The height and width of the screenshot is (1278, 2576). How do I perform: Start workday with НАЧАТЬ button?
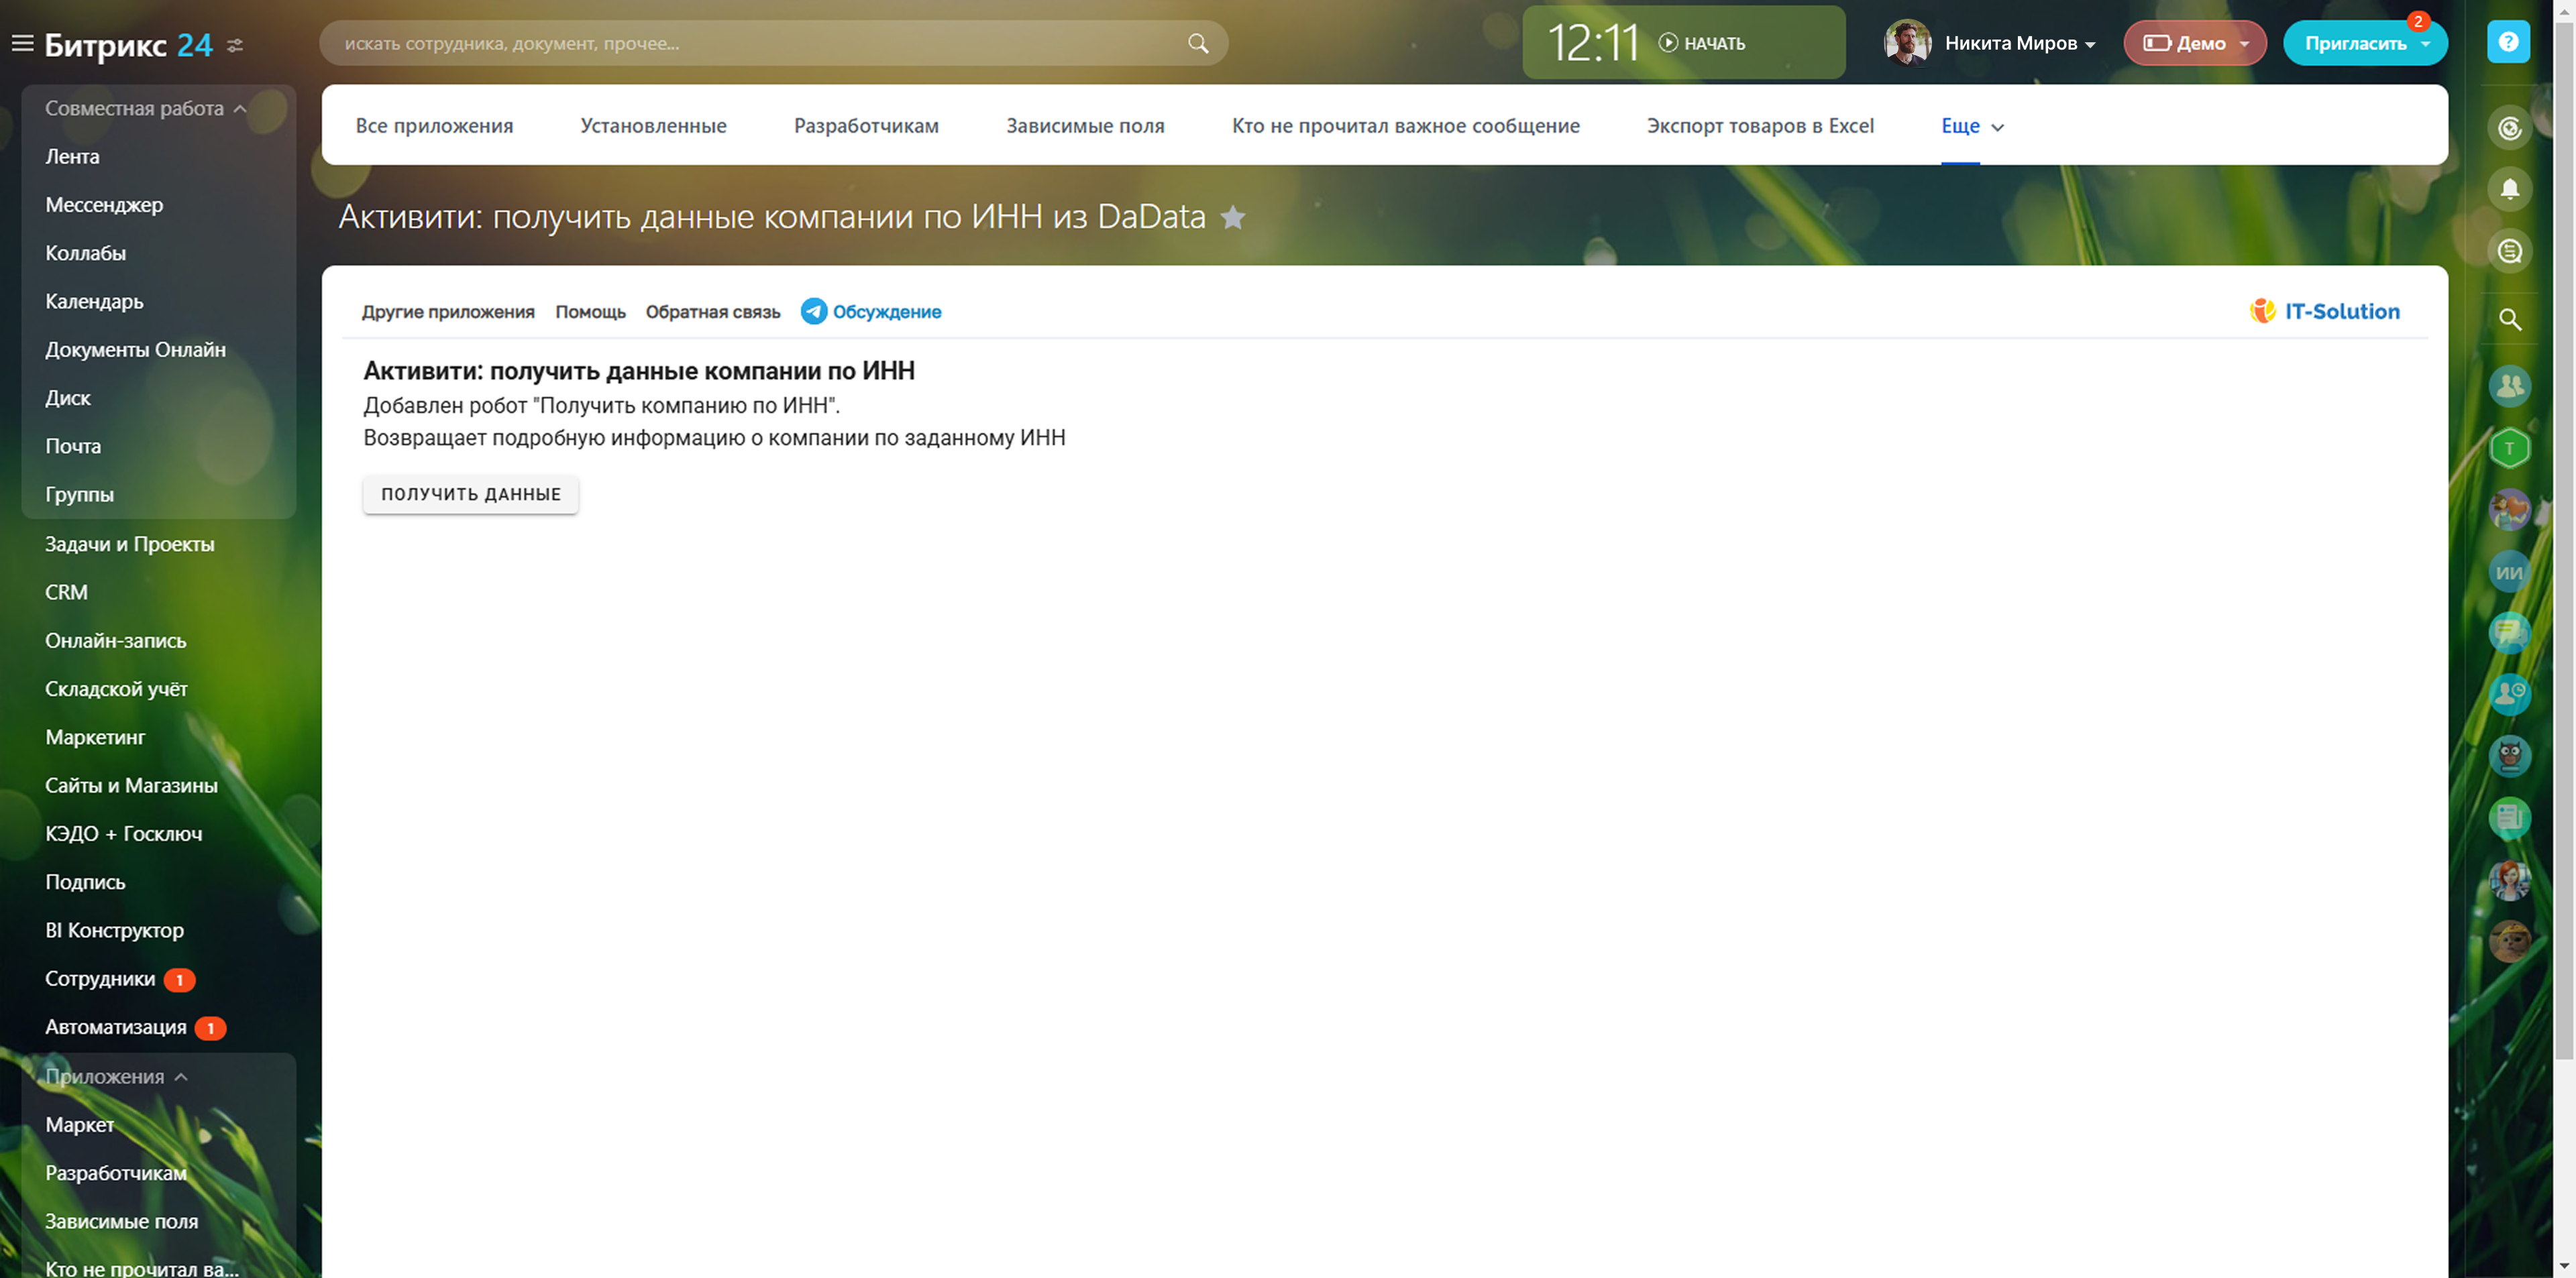1702,43
